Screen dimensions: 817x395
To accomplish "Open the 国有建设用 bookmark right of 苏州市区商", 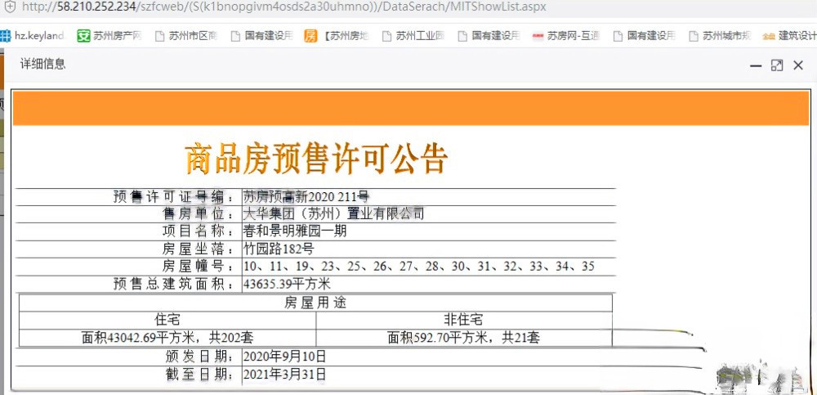I will tap(261, 36).
